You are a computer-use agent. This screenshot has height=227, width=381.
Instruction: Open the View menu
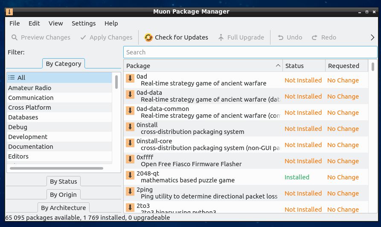55,23
